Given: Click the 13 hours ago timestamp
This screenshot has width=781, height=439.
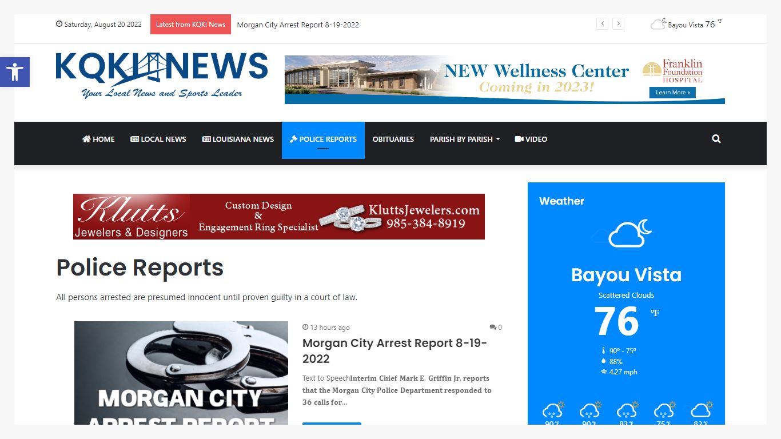Looking at the screenshot, I should pyautogui.click(x=330, y=328).
